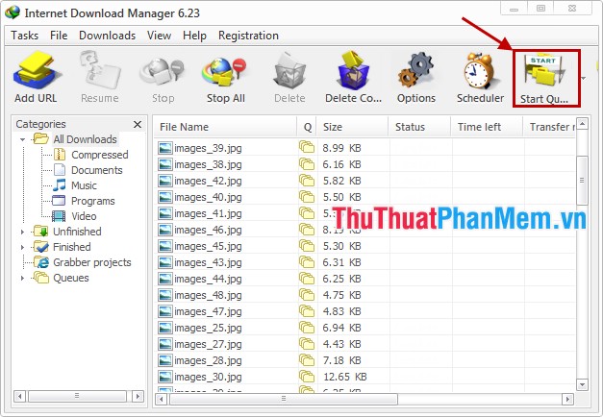Click the Add URL toolbar icon

[36, 78]
